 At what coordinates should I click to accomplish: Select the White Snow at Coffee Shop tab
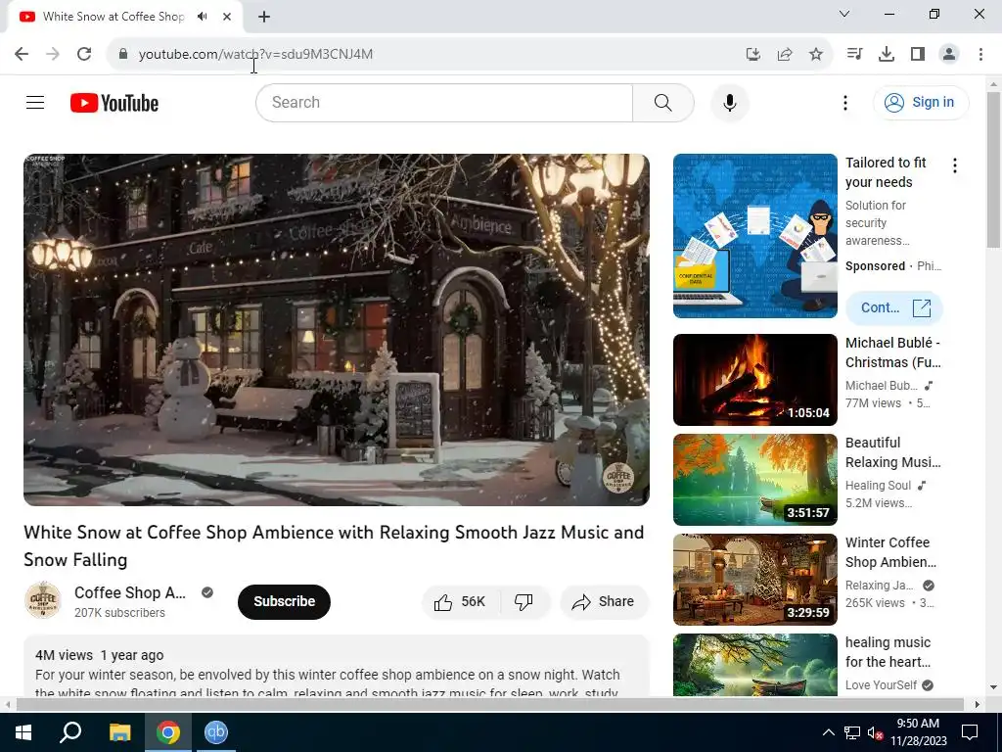click(x=124, y=17)
